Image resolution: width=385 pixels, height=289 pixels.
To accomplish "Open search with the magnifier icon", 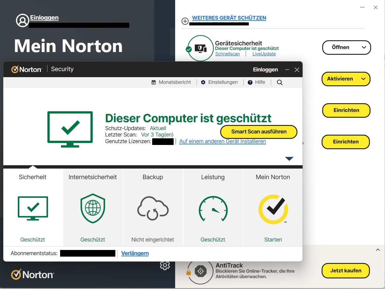I will [x=280, y=82].
